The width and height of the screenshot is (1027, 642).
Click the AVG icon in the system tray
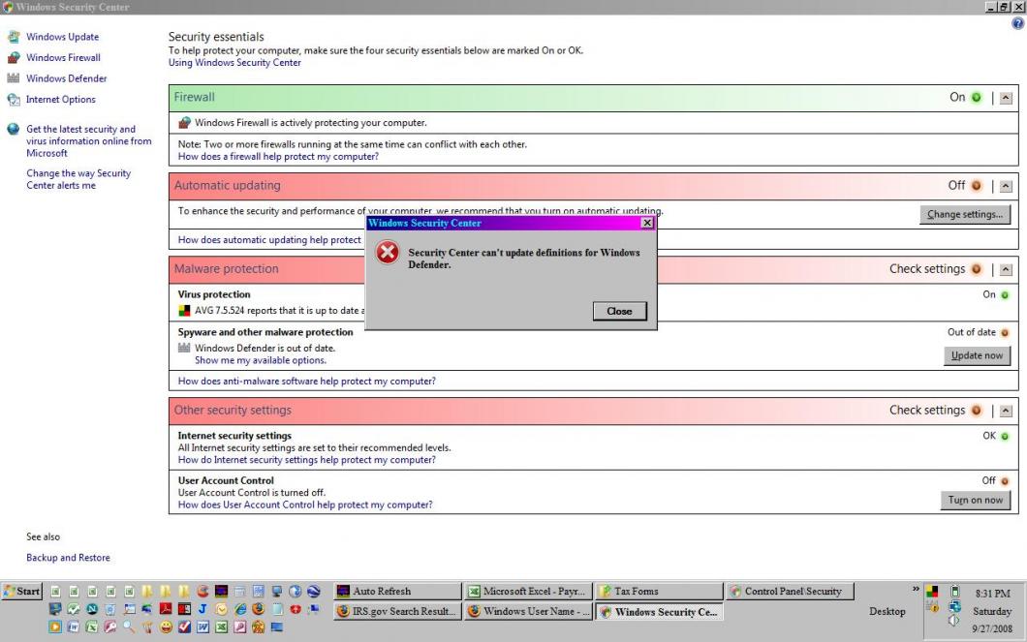[932, 591]
